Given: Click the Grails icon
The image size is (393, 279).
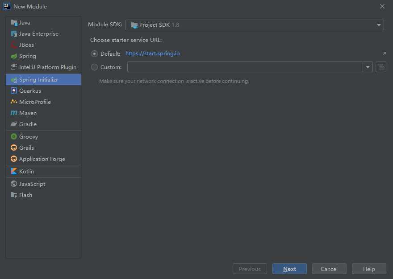Looking at the screenshot, I should pos(14,148).
